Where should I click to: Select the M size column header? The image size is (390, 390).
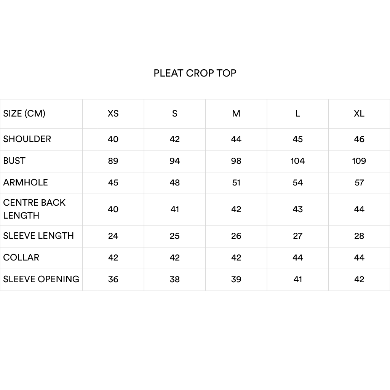tap(236, 113)
